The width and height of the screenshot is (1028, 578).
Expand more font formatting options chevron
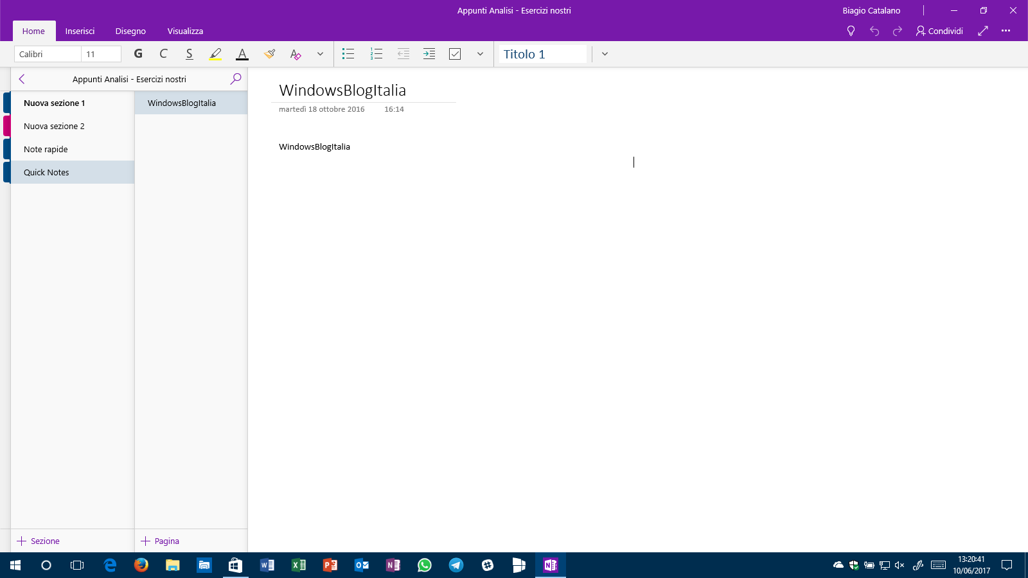point(320,54)
